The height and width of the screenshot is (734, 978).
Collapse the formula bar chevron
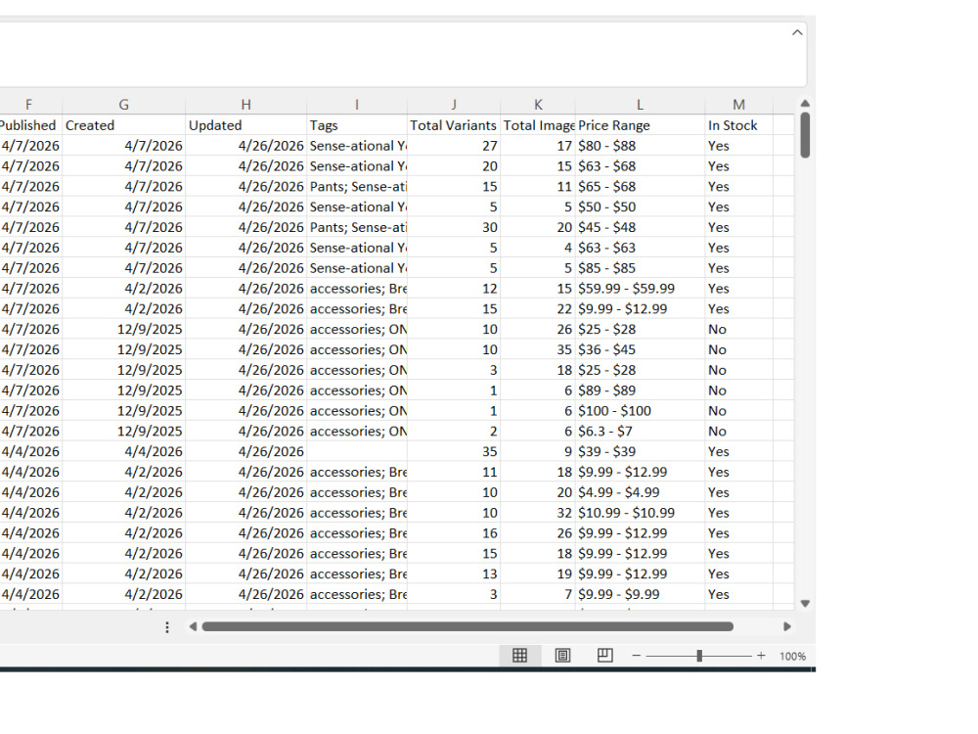tap(797, 32)
